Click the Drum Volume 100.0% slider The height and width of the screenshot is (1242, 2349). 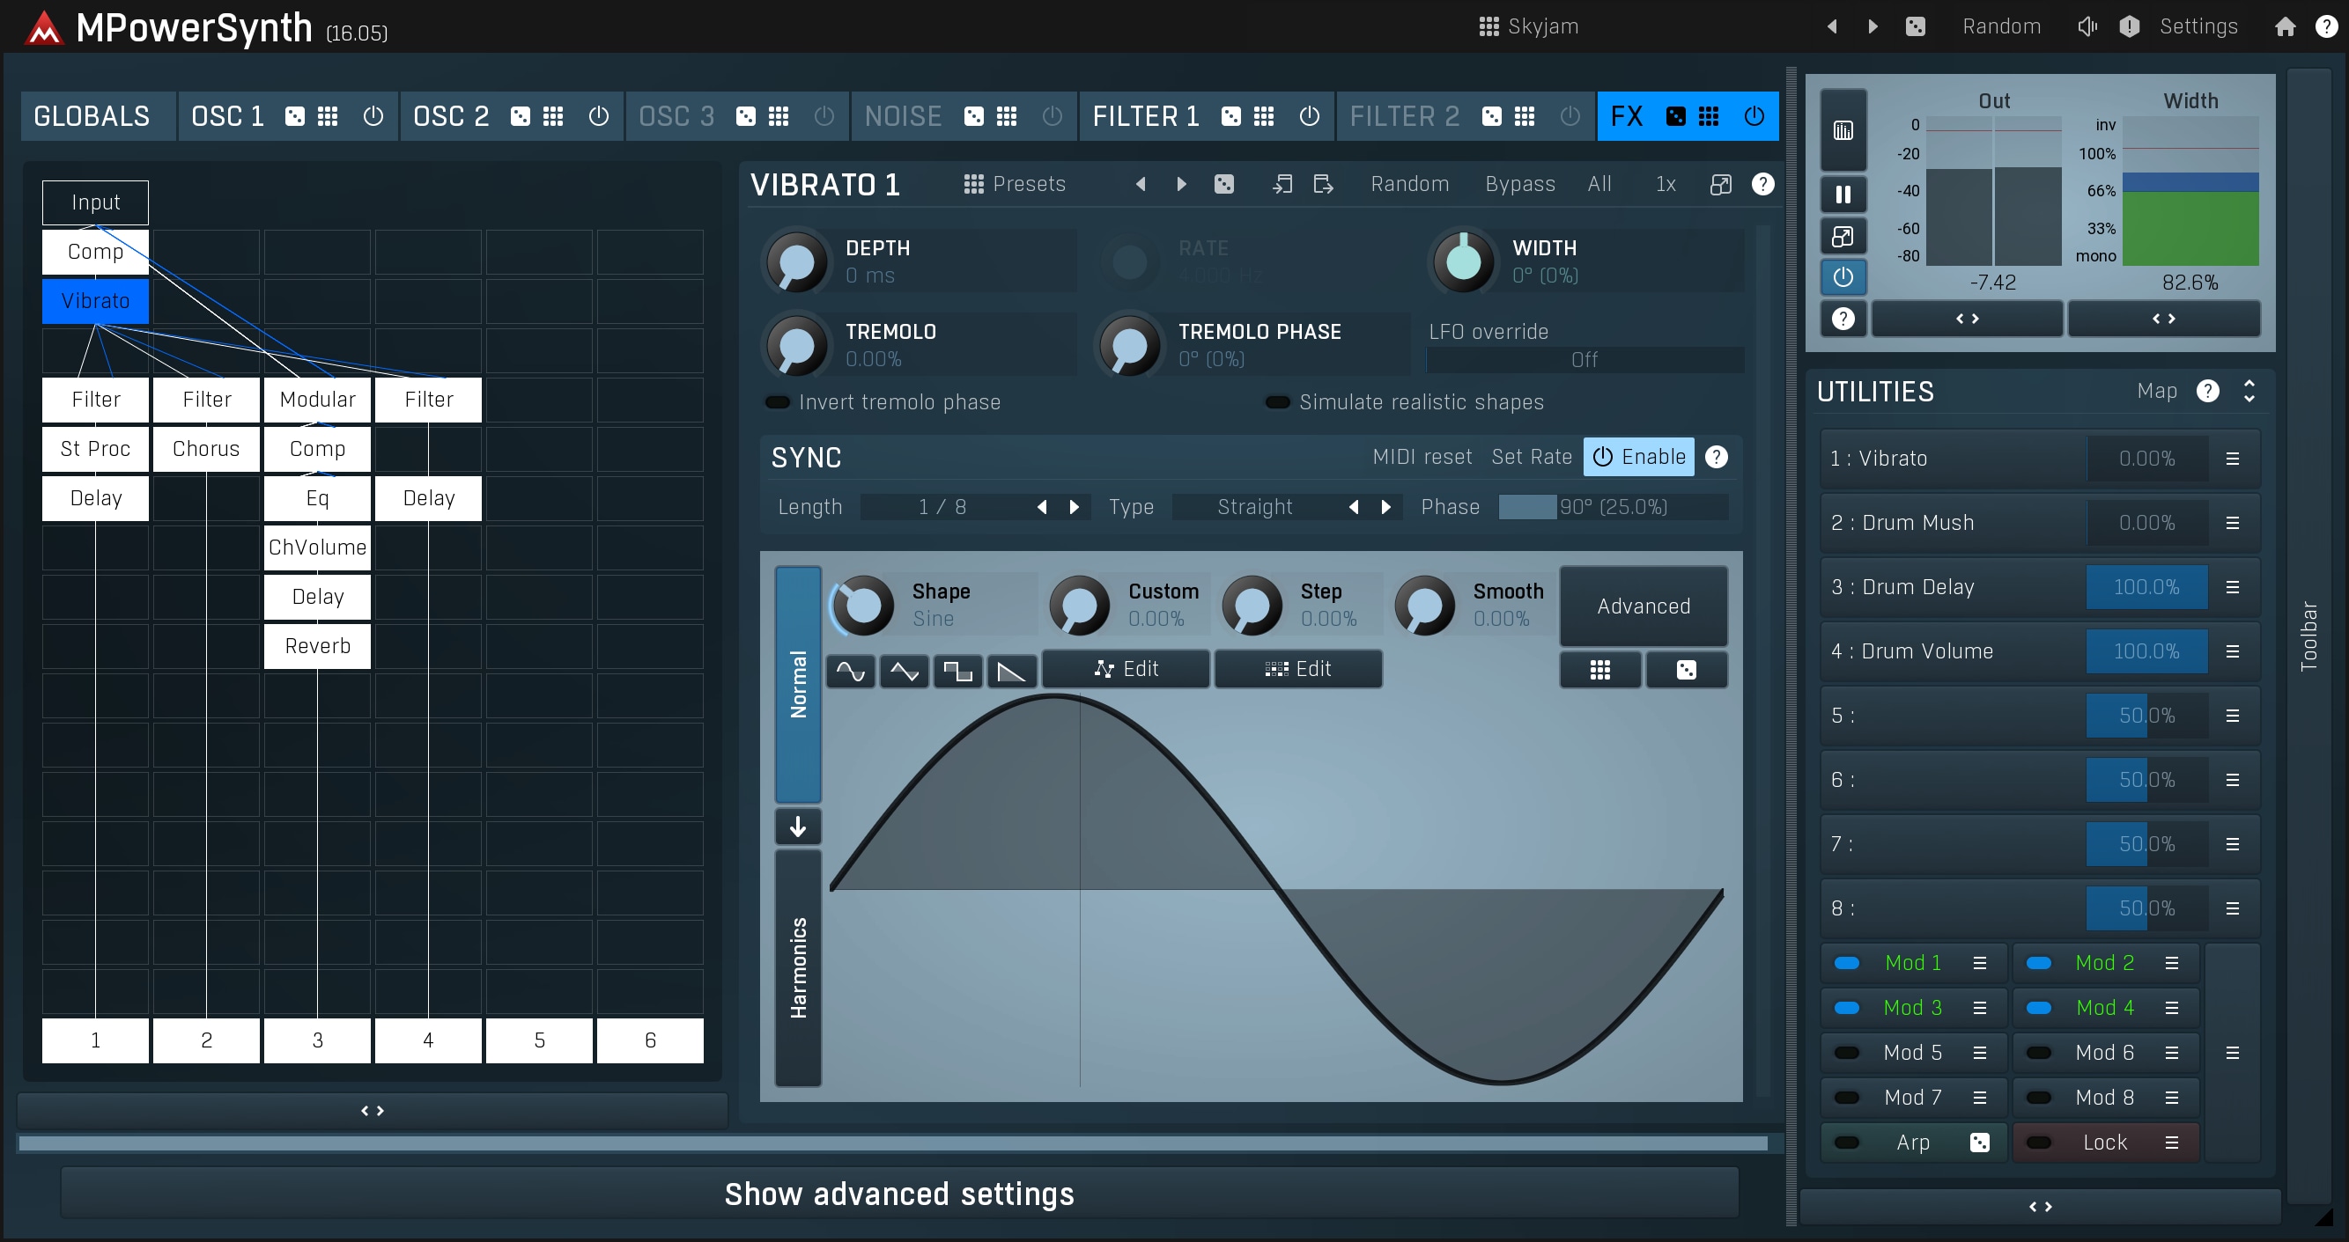coord(2146,650)
